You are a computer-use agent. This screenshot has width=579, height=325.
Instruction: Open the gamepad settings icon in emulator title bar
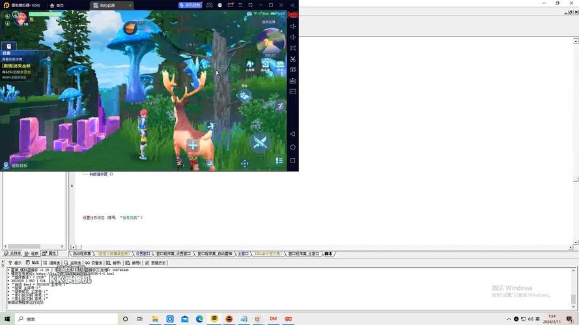coord(209,5)
